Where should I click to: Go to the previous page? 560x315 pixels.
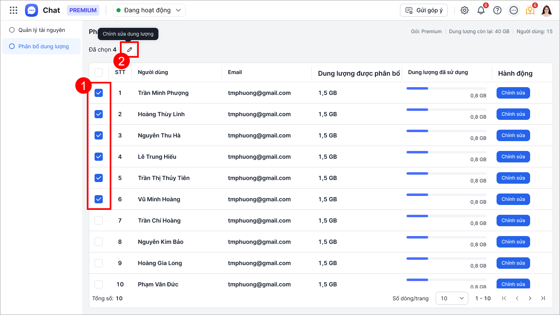(x=517, y=298)
